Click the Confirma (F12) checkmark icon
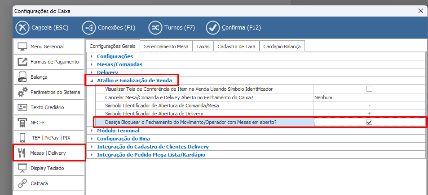Viewport: 428px width, 195px height. 212,28
